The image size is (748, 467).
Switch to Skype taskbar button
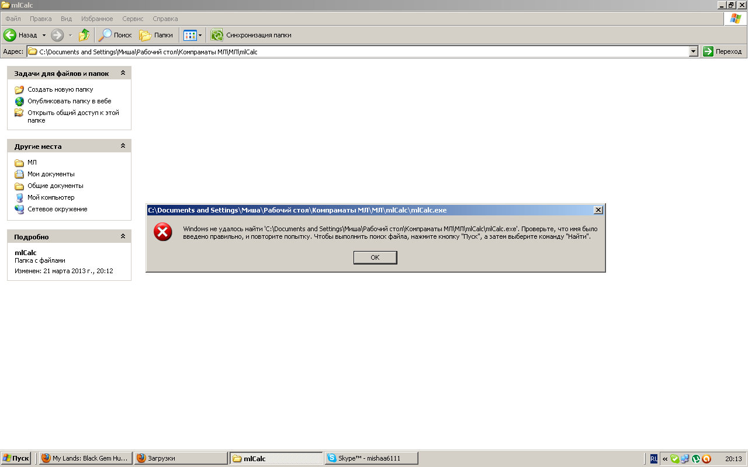click(x=371, y=458)
